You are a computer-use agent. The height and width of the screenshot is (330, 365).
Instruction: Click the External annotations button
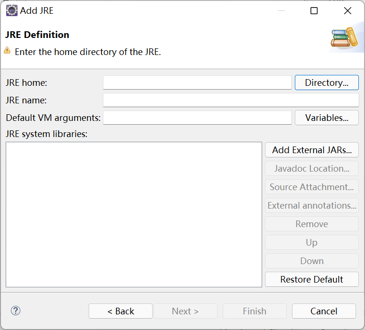click(311, 205)
